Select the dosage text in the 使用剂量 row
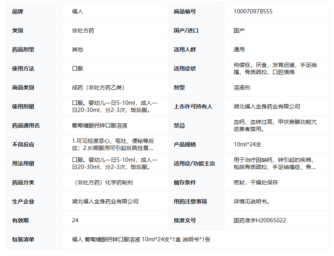This screenshot has height=256, width=334. coord(115,106)
